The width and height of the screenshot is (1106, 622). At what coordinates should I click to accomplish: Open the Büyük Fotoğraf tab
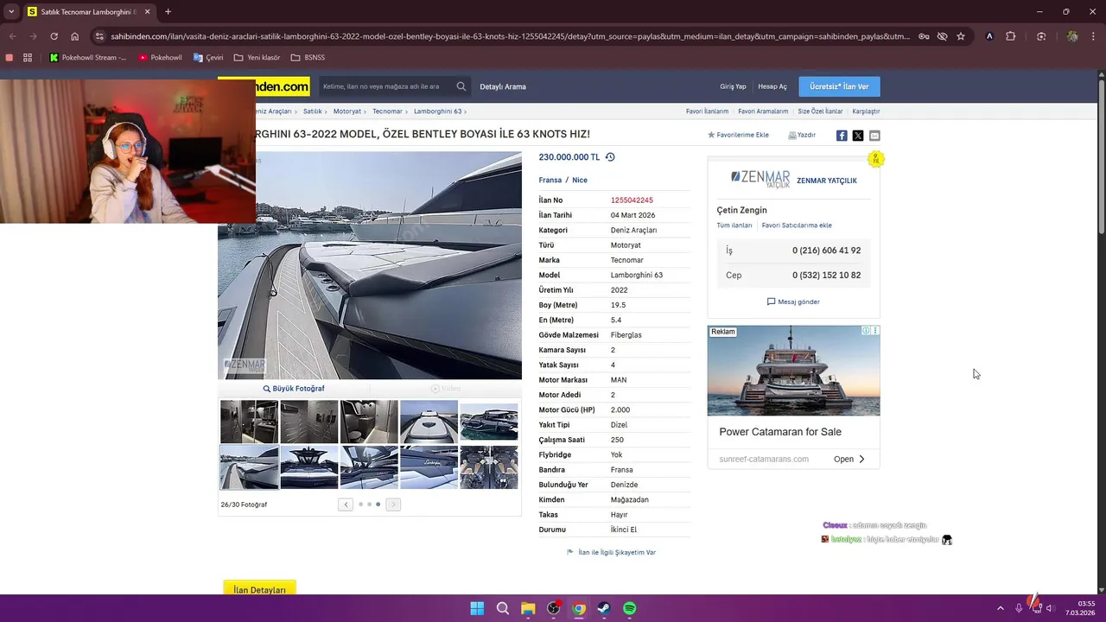(x=294, y=389)
